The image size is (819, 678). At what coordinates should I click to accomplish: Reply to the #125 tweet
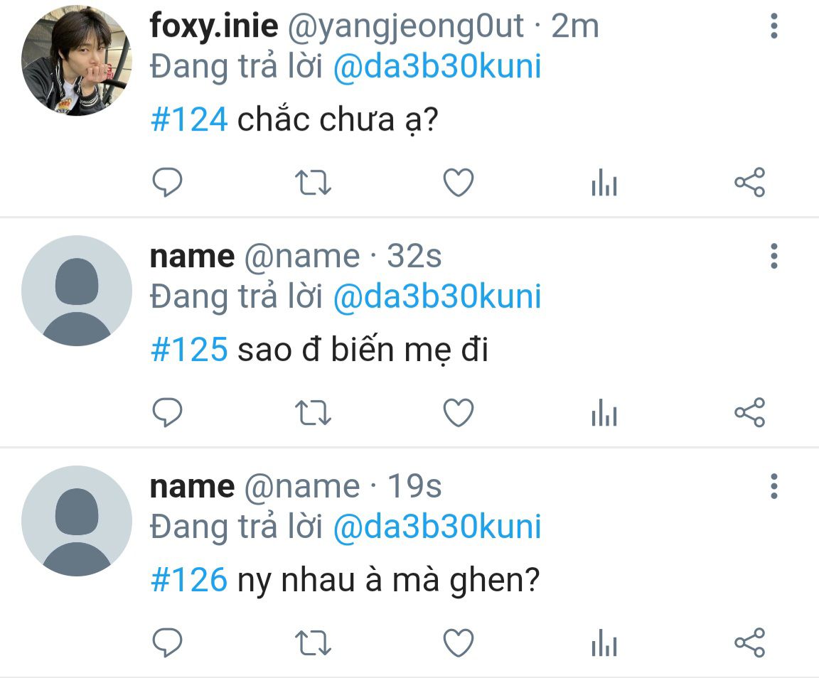coord(167,413)
